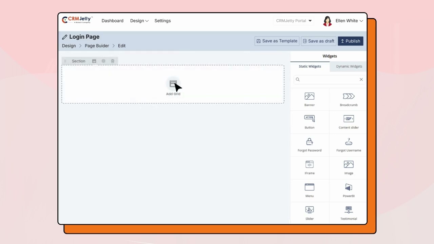Clear the widget search box
434x244 pixels.
[361, 79]
